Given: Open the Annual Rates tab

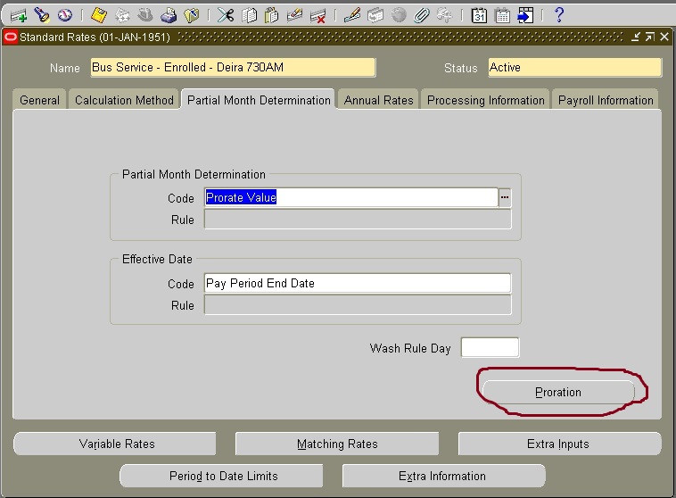Looking at the screenshot, I should tap(378, 100).
